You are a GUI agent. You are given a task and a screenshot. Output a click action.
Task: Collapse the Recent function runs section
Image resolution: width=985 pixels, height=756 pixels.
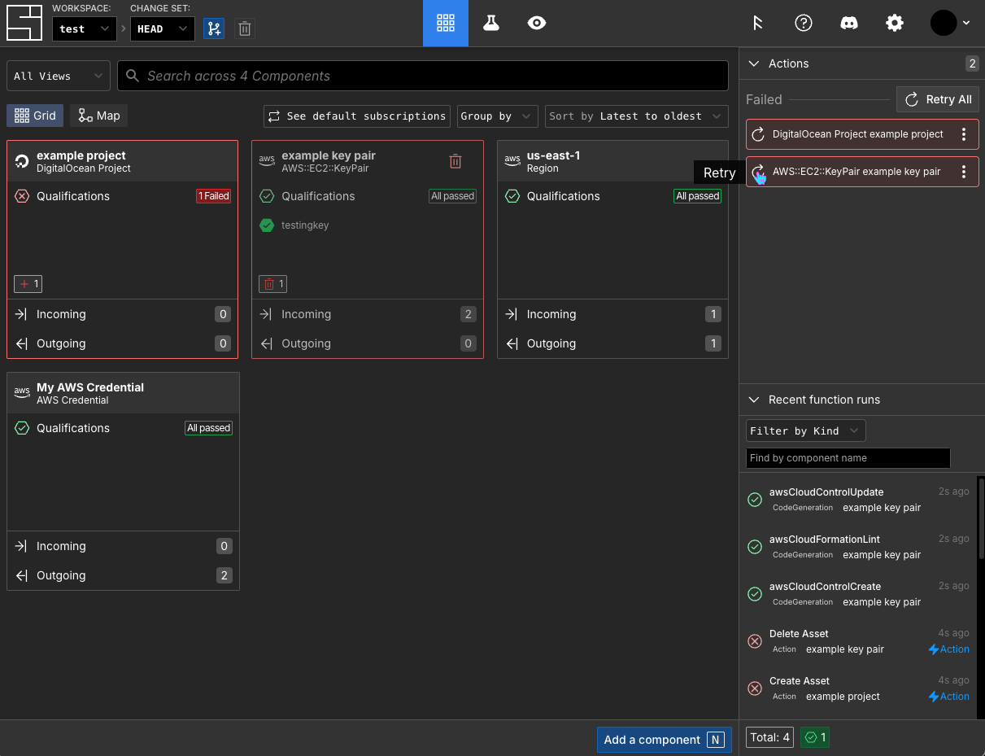754,400
